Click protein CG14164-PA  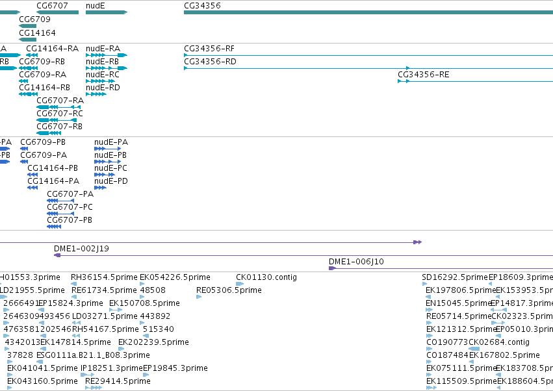[32, 188]
